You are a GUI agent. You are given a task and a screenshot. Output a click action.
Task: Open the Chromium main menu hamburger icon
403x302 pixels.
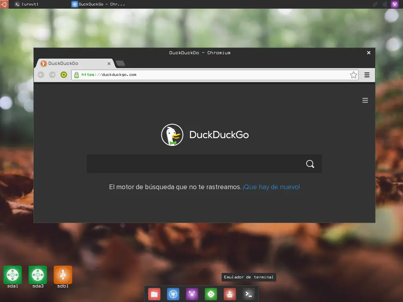[x=367, y=75]
